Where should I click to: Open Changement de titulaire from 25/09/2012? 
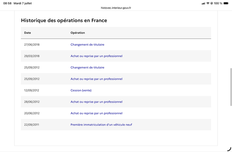87,67
